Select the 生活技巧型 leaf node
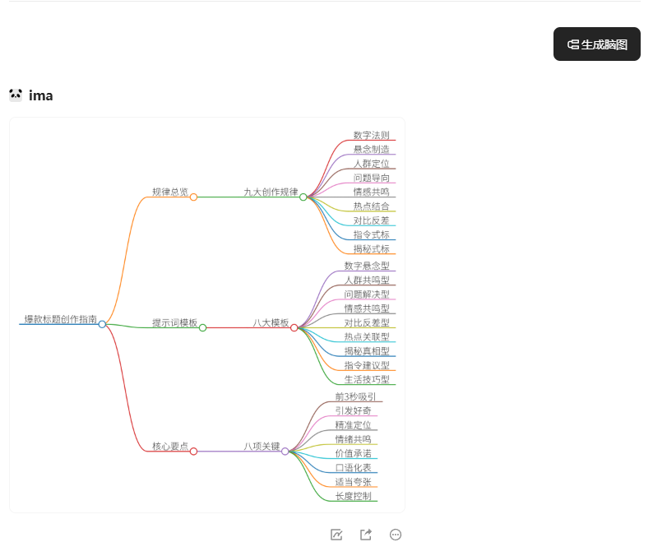 [x=367, y=379]
